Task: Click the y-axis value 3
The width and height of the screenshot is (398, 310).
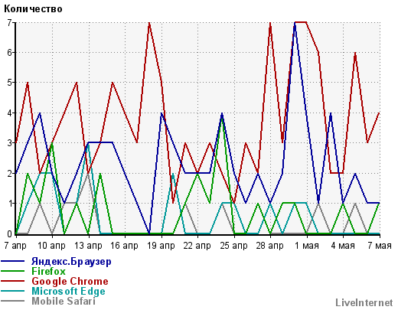Action: click(x=10, y=143)
